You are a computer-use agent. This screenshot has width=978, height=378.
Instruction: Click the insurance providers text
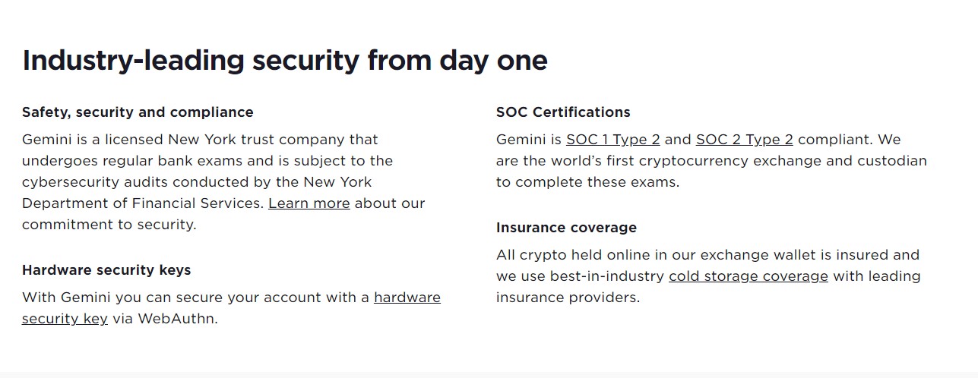tap(568, 298)
